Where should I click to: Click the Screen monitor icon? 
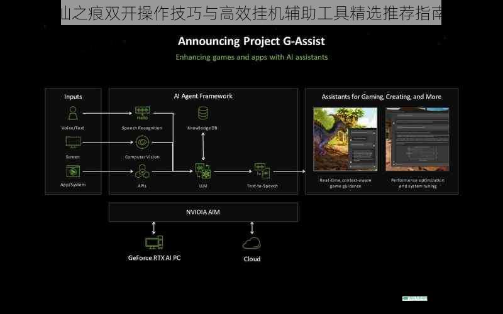pyautogui.click(x=73, y=142)
